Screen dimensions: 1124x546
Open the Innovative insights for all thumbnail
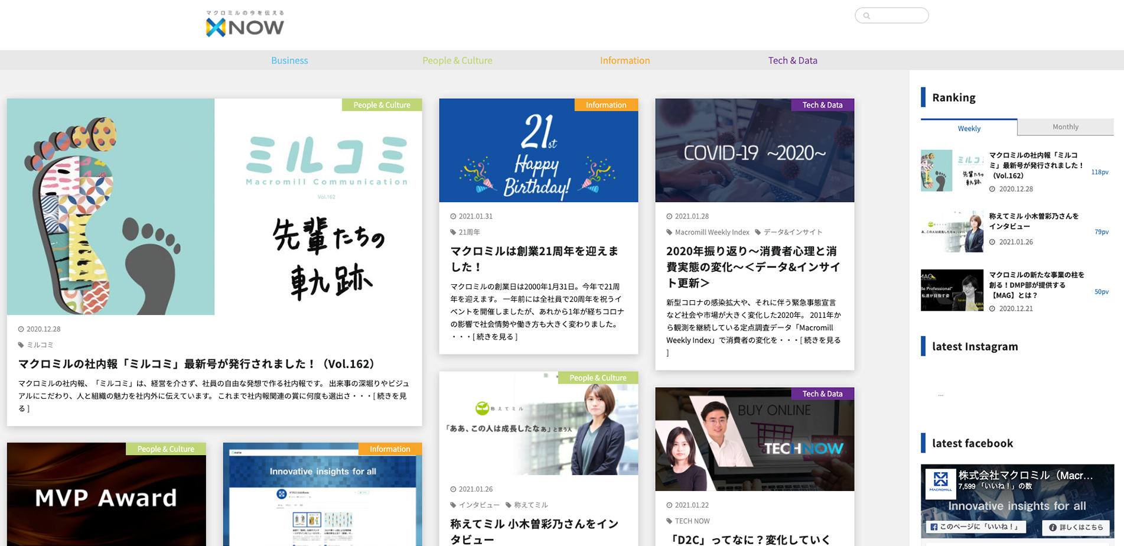tap(322, 494)
